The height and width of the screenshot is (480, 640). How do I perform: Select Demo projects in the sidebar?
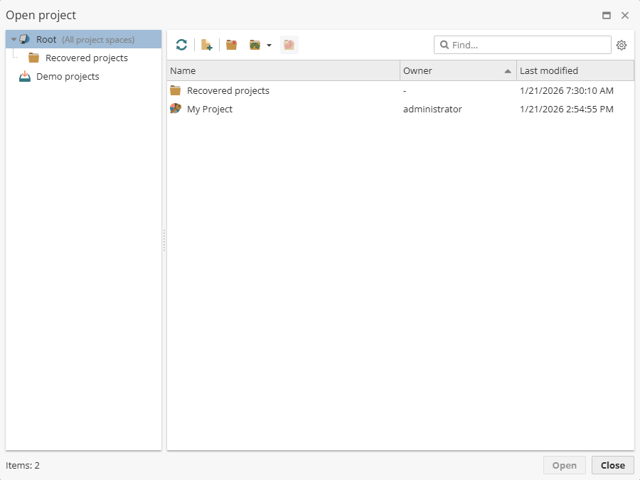pos(66,76)
